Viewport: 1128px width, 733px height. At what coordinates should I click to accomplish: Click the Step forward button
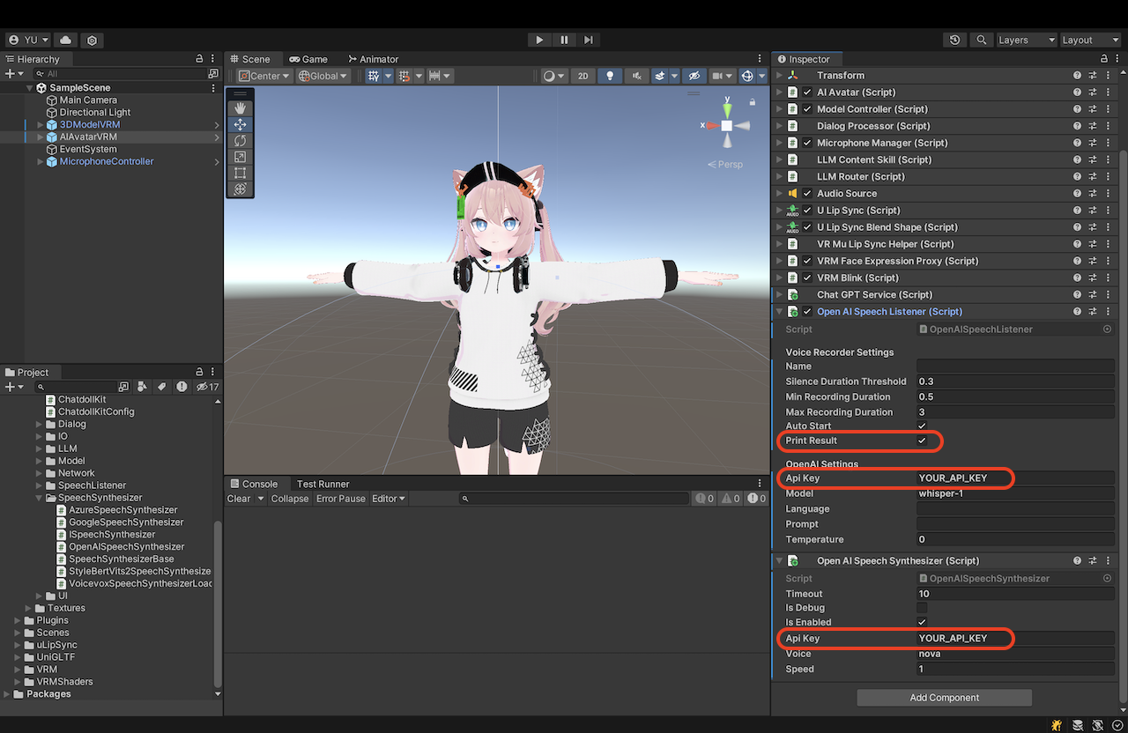588,40
